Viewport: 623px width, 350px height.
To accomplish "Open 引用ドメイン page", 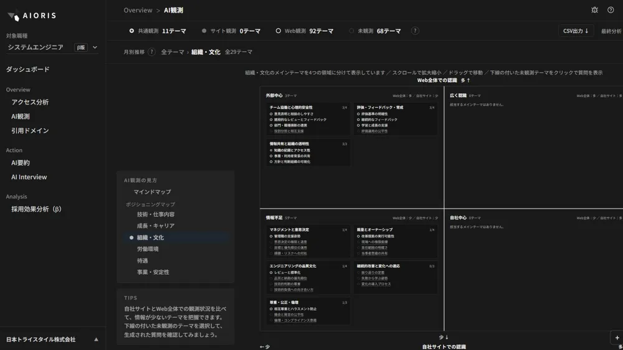I will [30, 131].
